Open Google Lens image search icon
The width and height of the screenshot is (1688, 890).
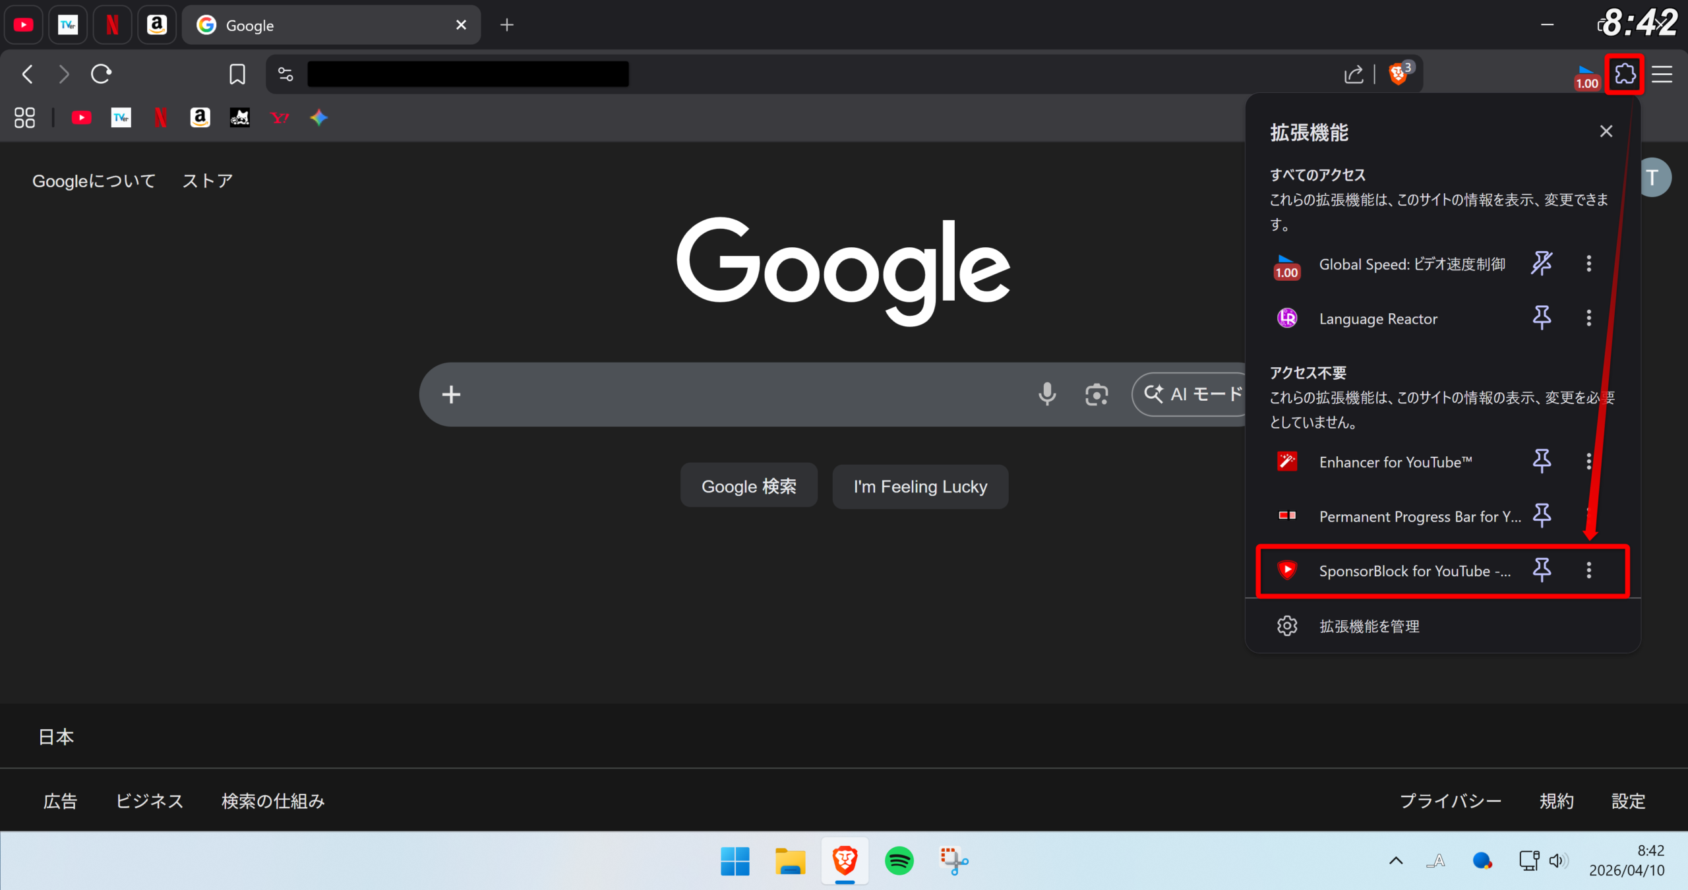point(1097,394)
